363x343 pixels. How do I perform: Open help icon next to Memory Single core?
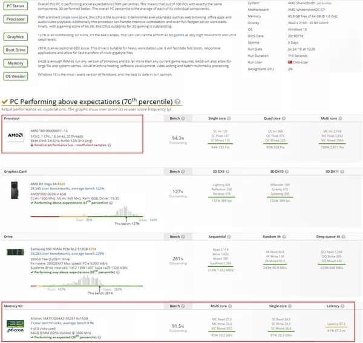click(290, 306)
